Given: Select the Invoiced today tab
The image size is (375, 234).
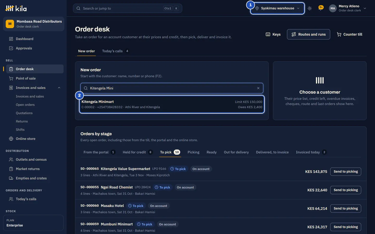Looking at the screenshot, I should tap(311, 152).
